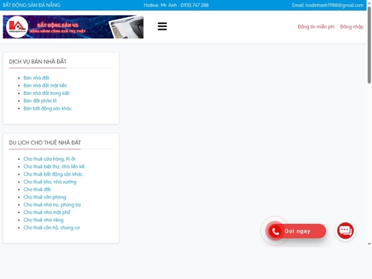Click the red phone call icon
This screenshot has height=279, width=372.
[x=275, y=231]
